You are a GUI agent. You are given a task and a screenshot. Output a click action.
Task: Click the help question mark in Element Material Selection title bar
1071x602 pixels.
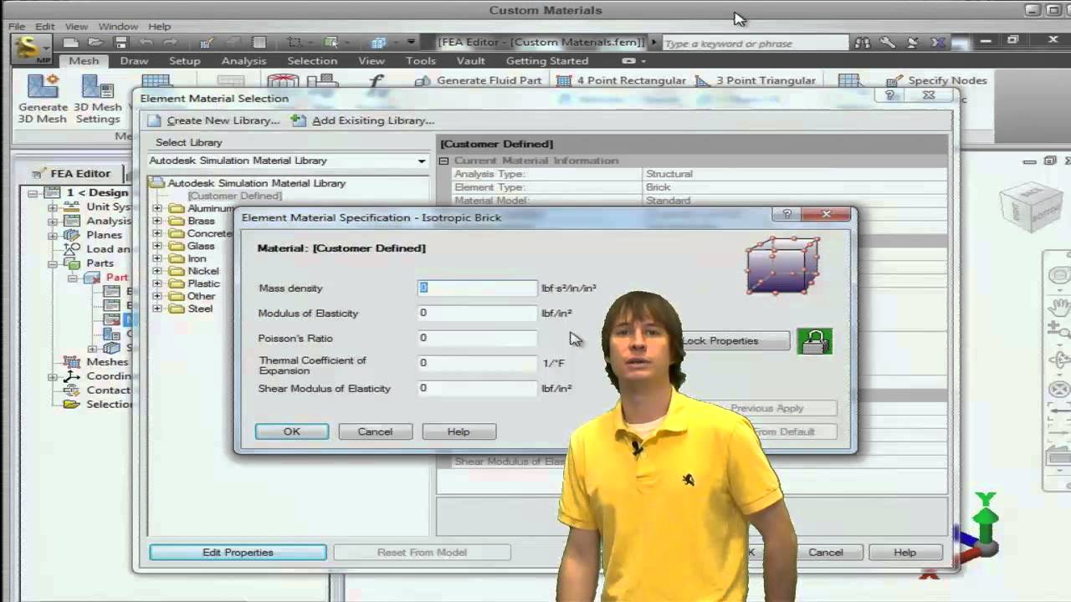[889, 95]
